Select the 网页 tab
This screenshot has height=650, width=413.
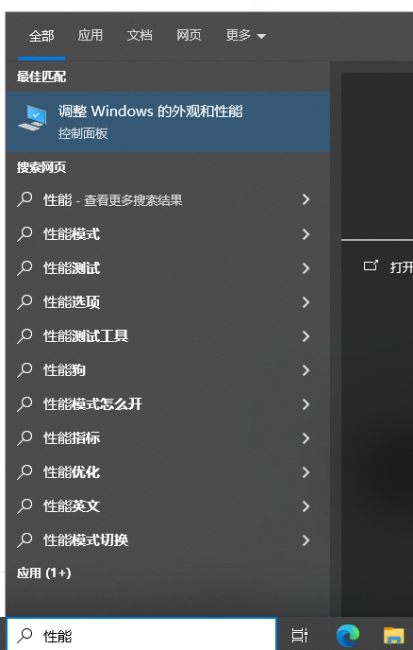click(189, 36)
